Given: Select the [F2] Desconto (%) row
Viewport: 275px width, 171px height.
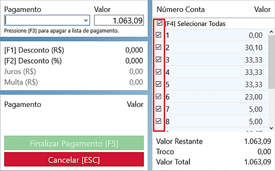Looking at the screenshot, I should [73, 61].
